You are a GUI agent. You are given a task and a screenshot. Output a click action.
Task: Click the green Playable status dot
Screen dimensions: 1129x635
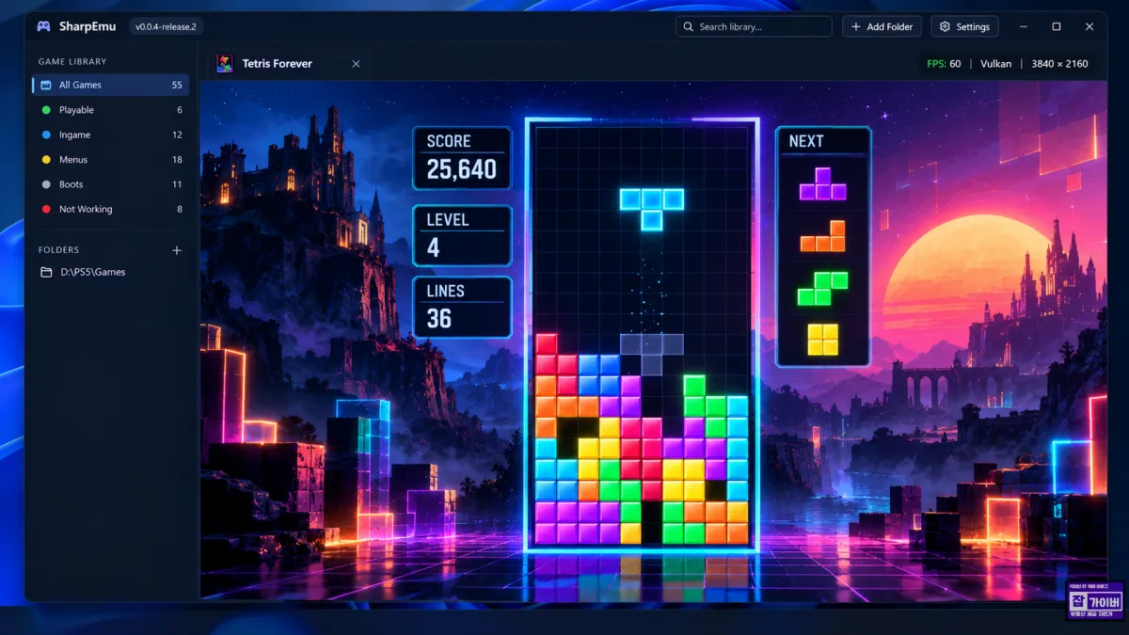[46, 110]
